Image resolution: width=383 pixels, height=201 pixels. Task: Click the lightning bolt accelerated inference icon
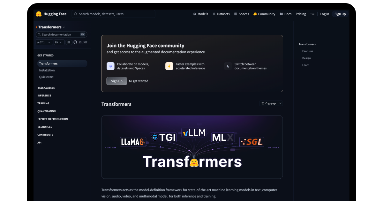(169, 66)
